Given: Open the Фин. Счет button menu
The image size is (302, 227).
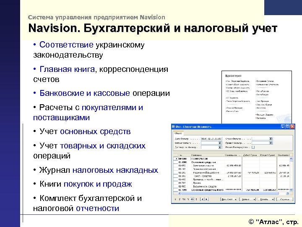Looking at the screenshot, I should [229, 199].
